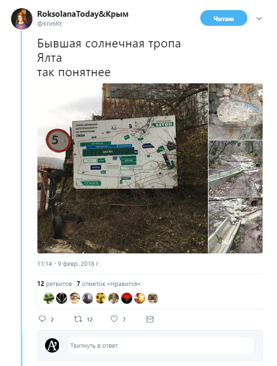Open the muddy trail middle photo

[235, 169]
